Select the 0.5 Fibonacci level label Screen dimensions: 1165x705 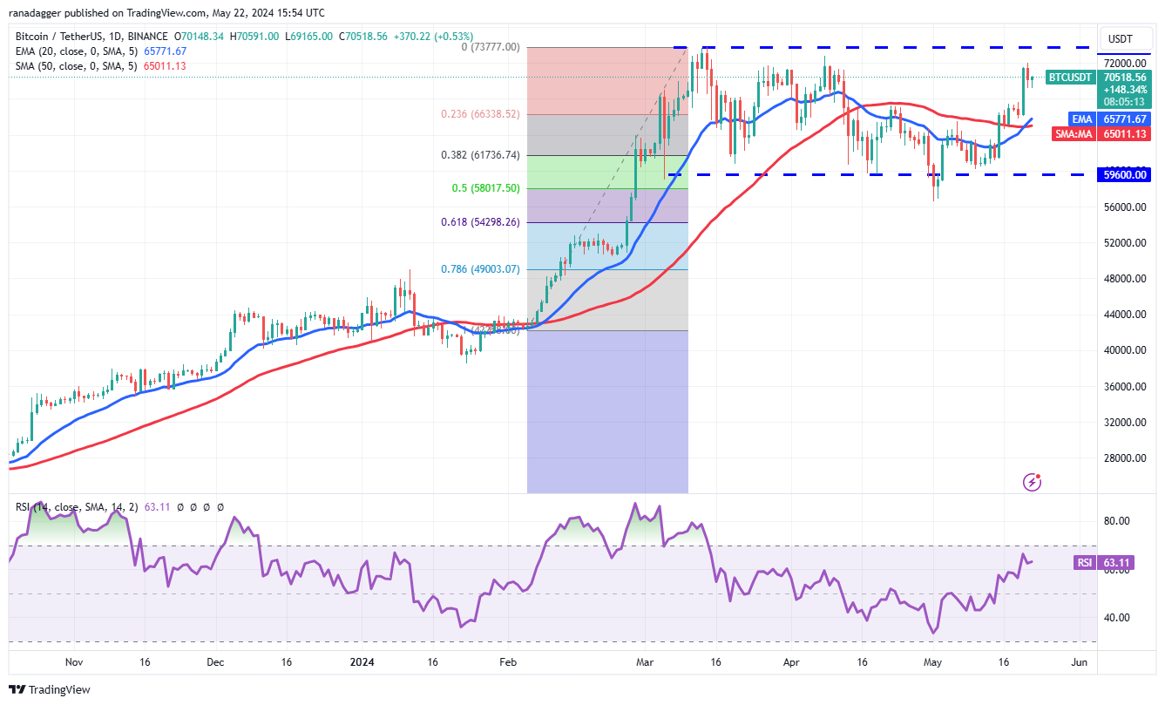tap(492, 187)
